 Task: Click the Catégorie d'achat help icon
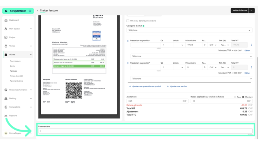pyautogui.click(x=144, y=26)
